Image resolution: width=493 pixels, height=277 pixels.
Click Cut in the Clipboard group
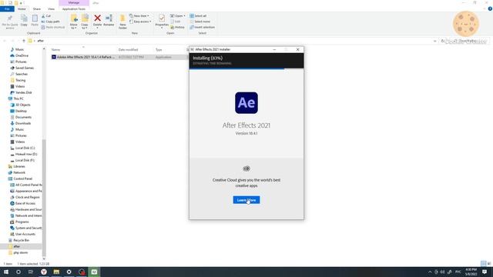pos(46,15)
